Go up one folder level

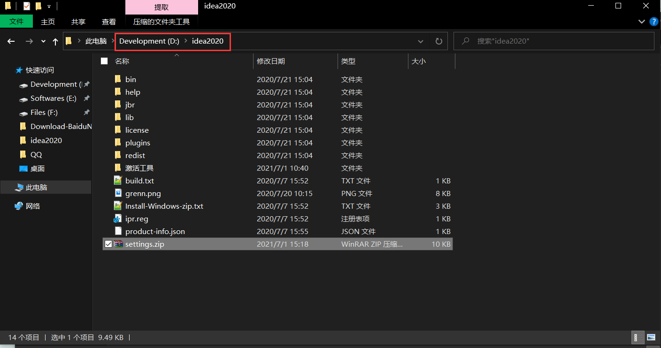pyautogui.click(x=55, y=41)
